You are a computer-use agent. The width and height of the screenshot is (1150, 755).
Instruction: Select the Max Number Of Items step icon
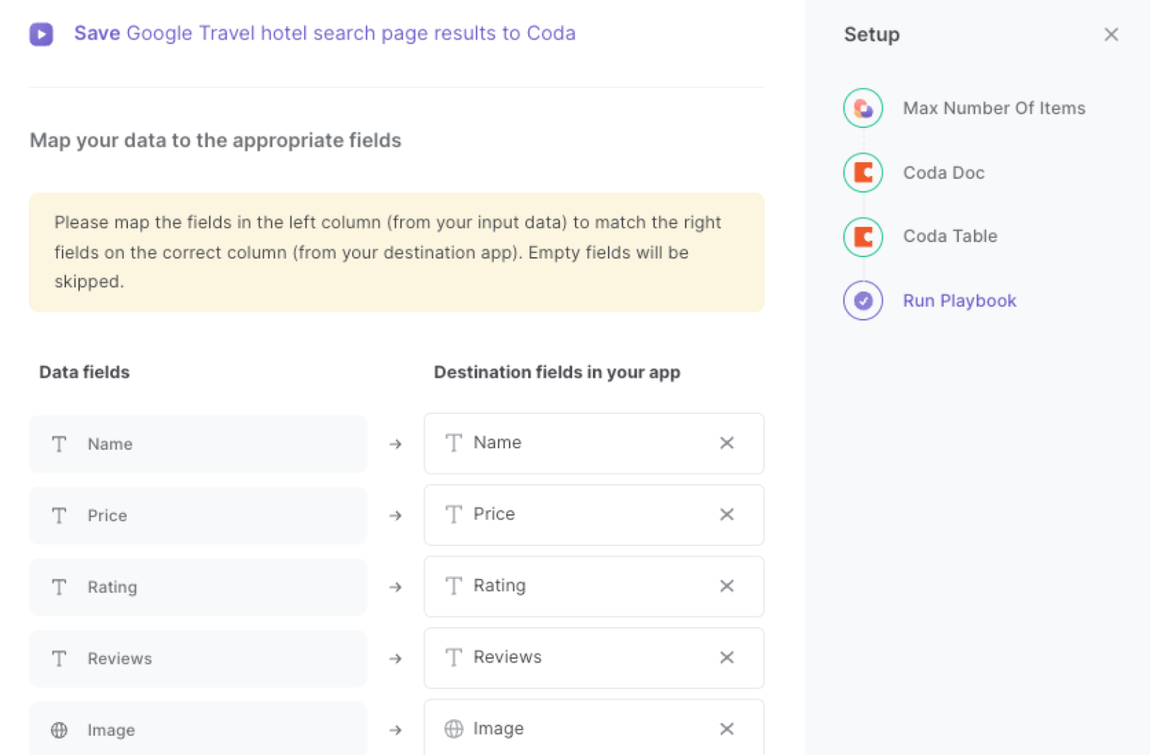[x=863, y=108]
